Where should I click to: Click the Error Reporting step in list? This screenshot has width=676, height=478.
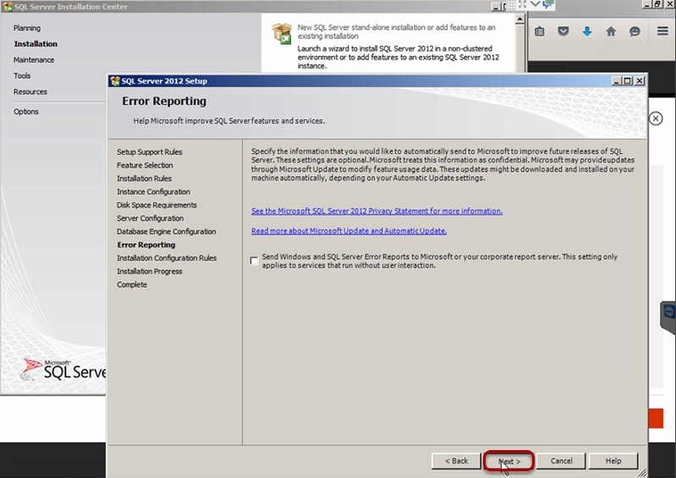pos(146,244)
